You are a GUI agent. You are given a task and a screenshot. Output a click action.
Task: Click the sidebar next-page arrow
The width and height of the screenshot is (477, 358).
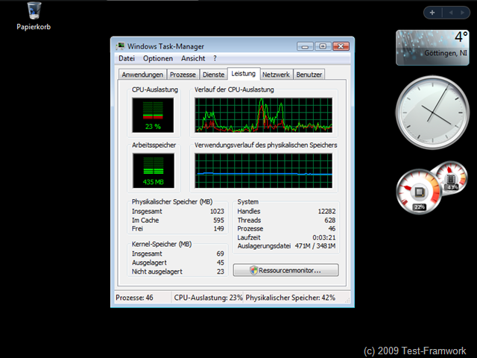tap(462, 13)
